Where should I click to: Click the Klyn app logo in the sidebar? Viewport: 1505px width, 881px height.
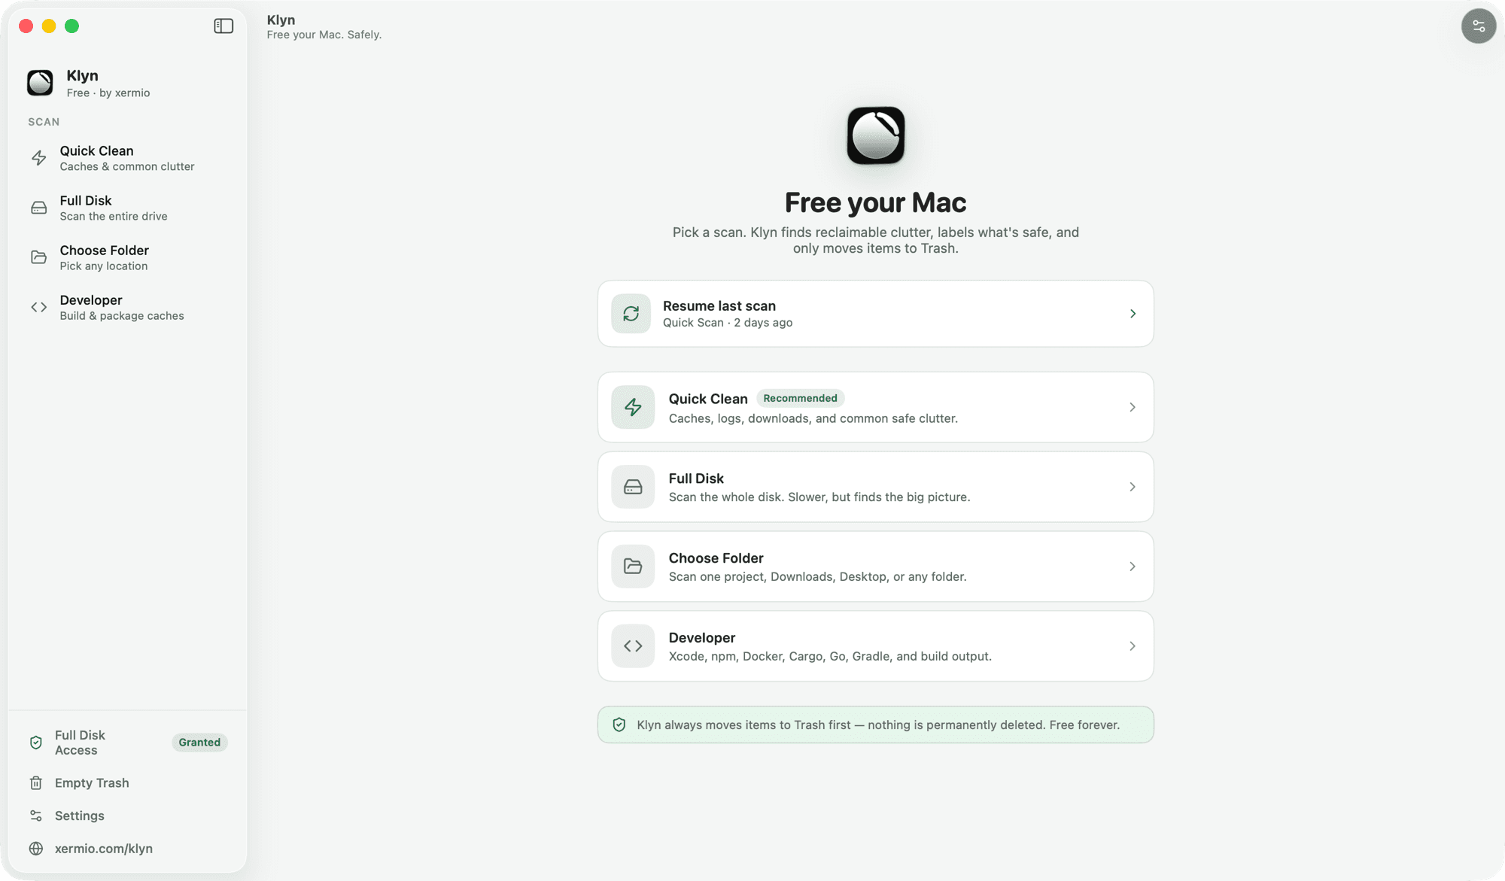coord(40,83)
